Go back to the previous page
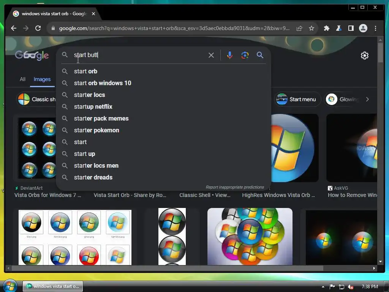389x292 pixels. click(x=14, y=28)
